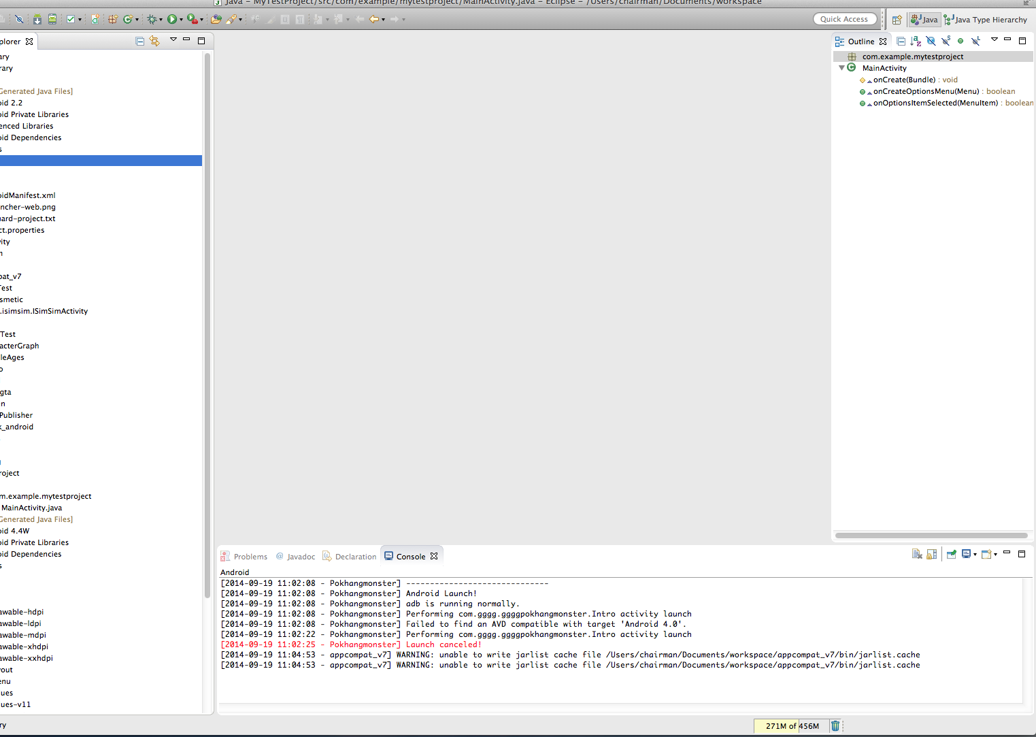The height and width of the screenshot is (737, 1036).
Task: Click the garbage collector trash icon
Action: 835,725
